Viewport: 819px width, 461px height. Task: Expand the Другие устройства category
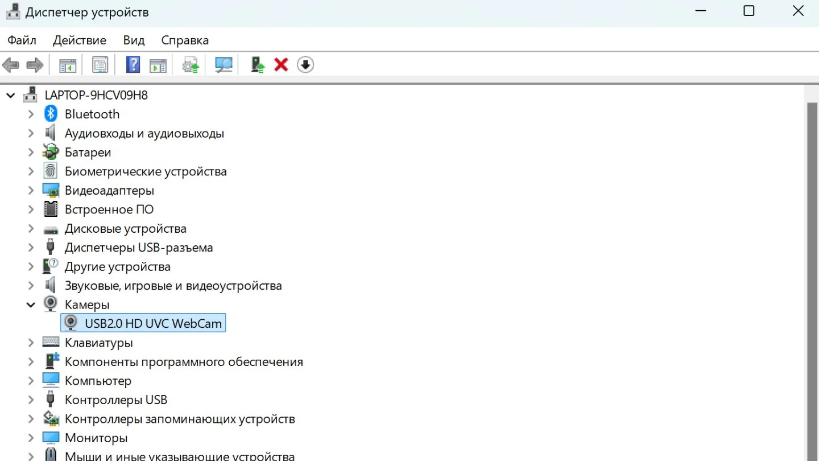pos(31,266)
